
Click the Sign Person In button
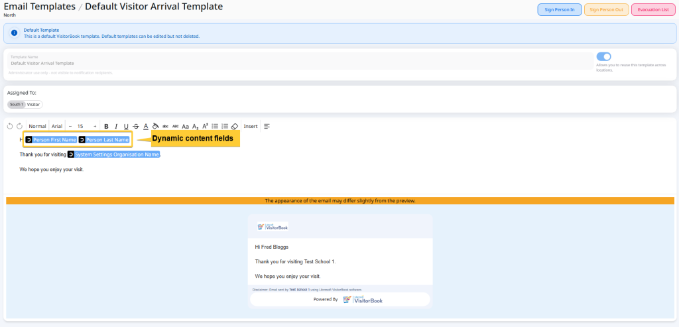pyautogui.click(x=559, y=10)
